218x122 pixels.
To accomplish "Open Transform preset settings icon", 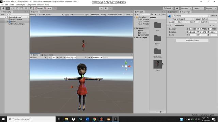I will [213, 26].
